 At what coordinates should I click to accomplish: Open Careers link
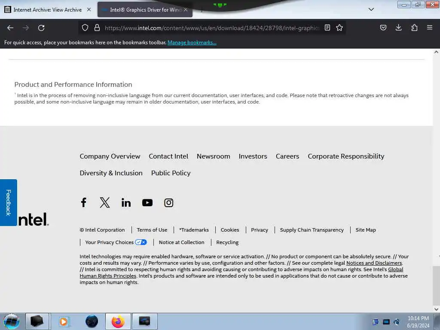(287, 156)
